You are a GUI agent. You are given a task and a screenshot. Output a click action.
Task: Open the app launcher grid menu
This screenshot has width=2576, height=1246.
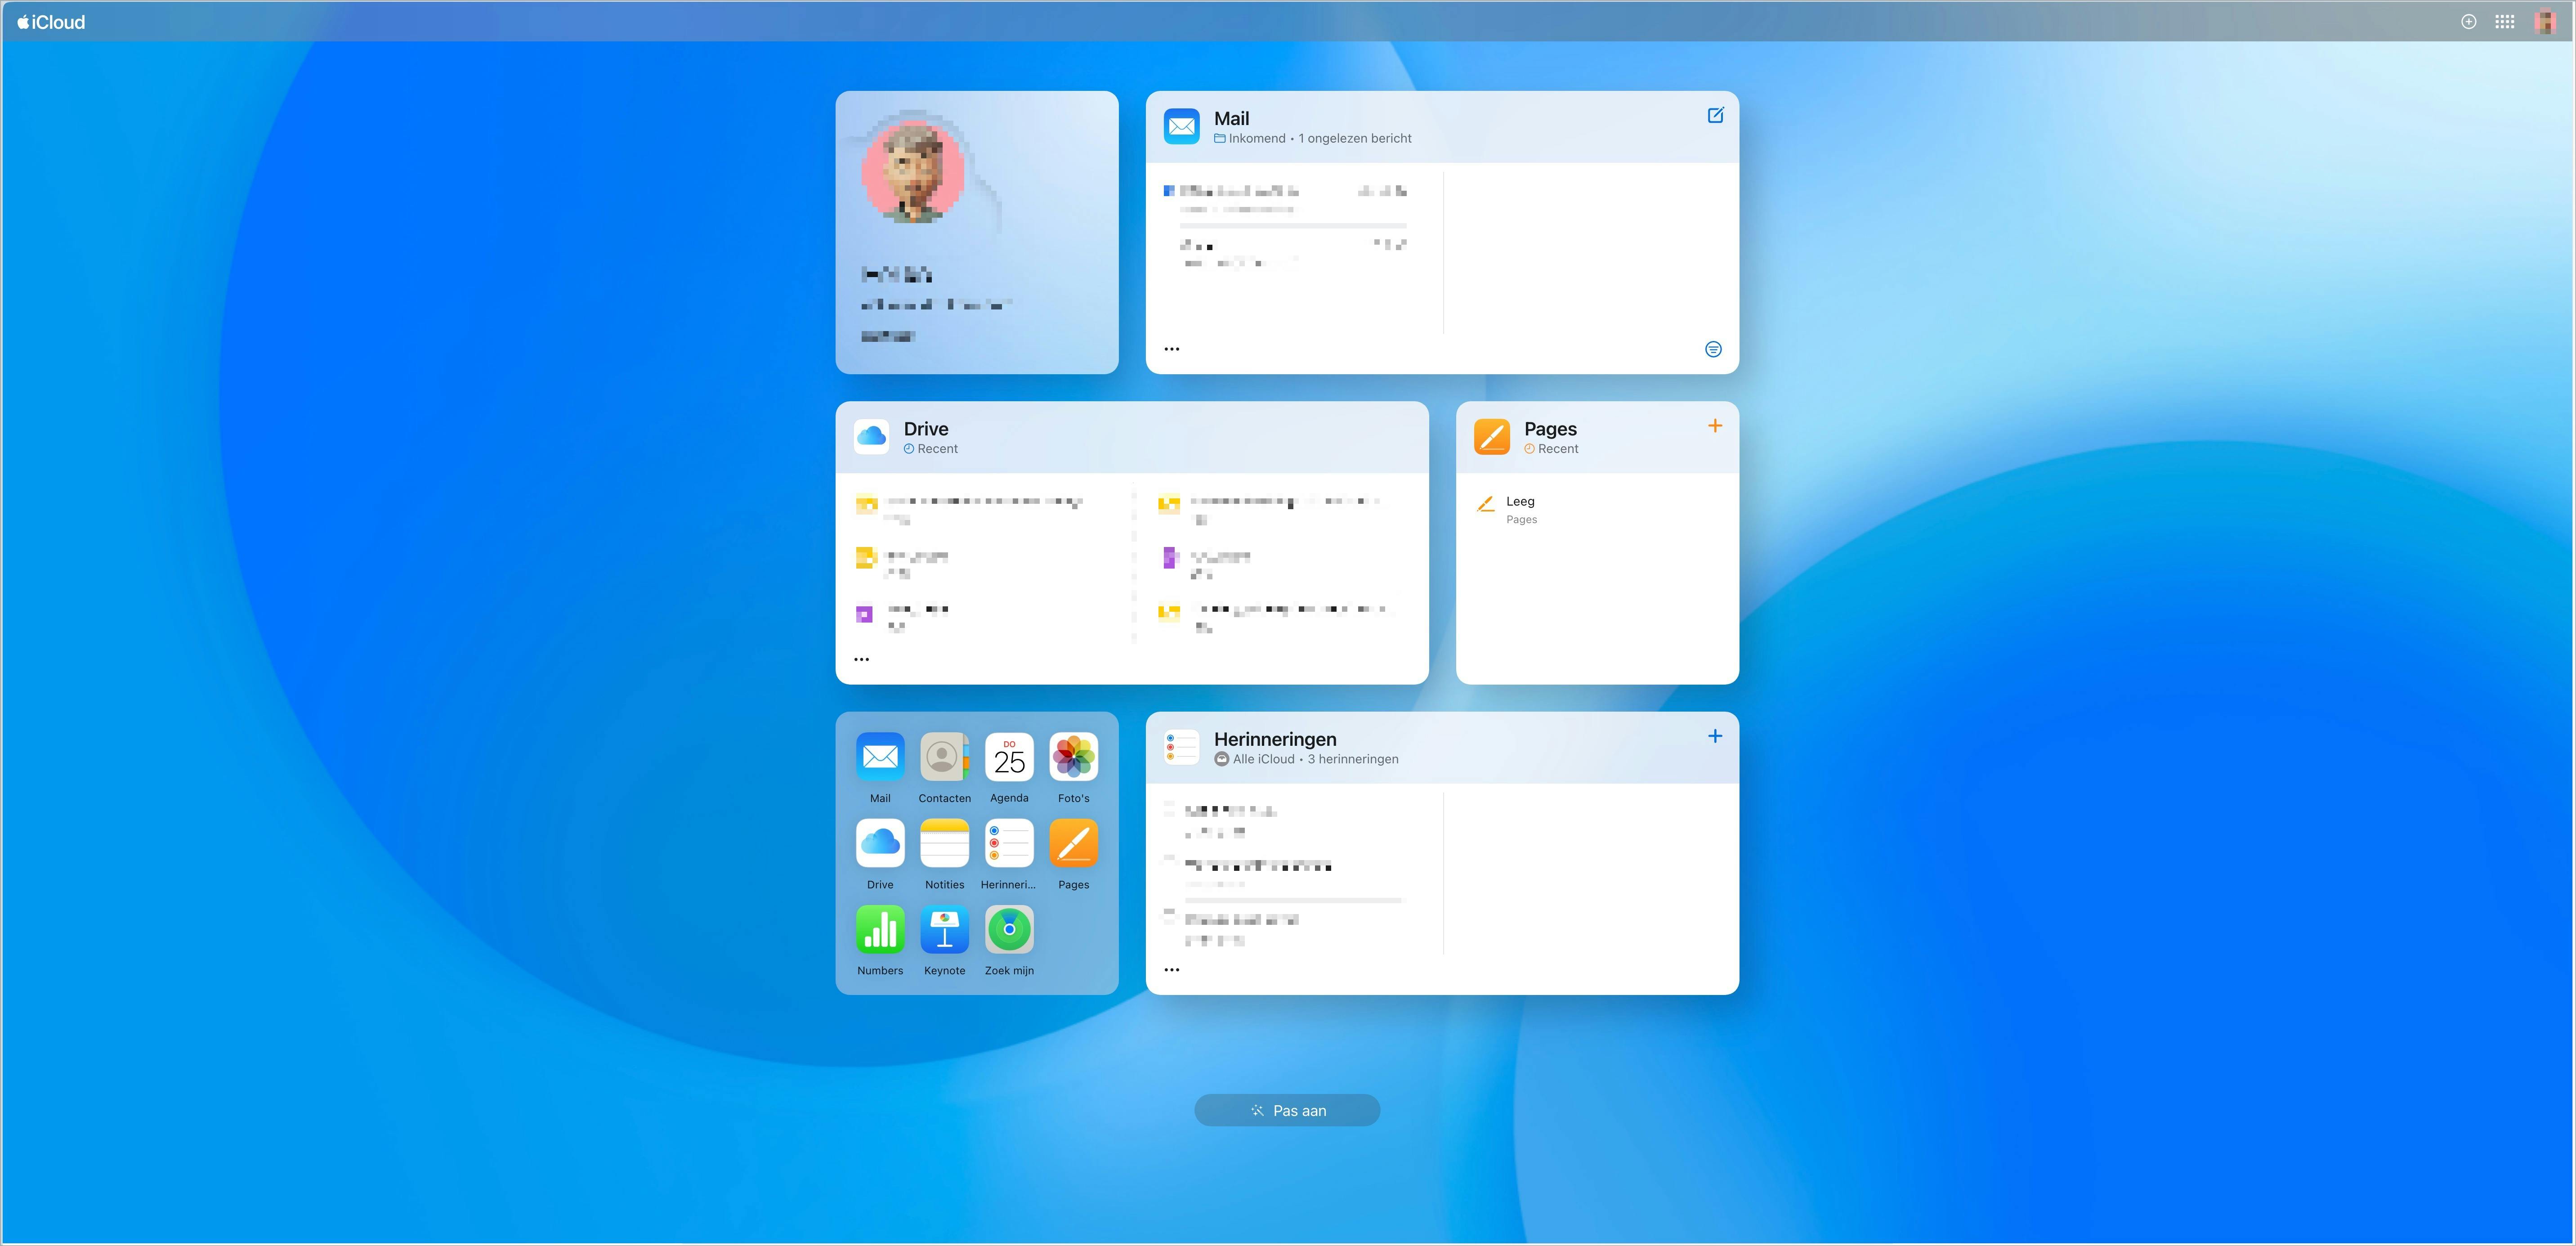2504,22
